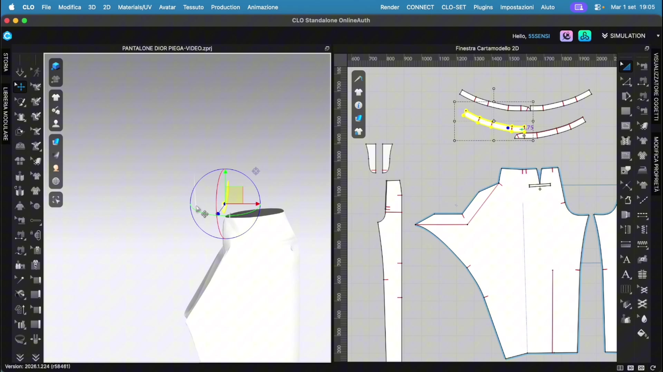The height and width of the screenshot is (372, 663).
Task: Open the File menu
Action: (46, 7)
